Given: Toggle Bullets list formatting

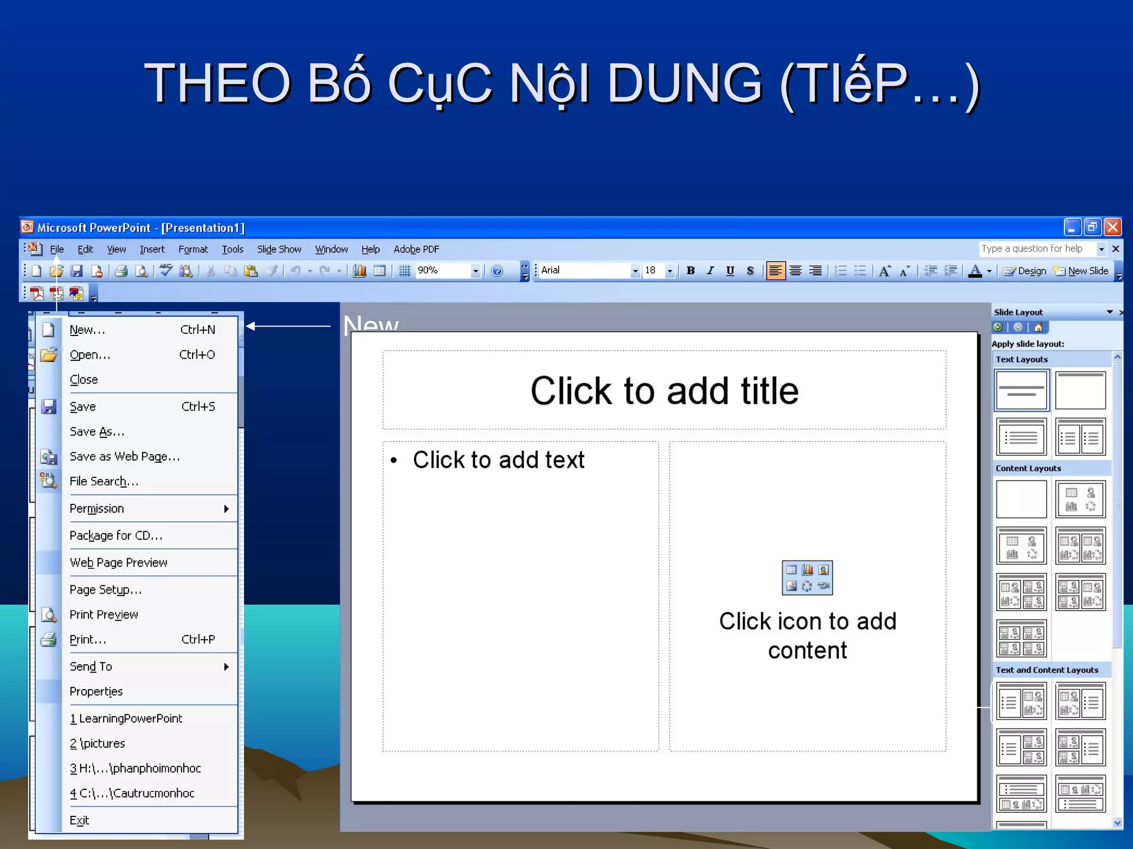Looking at the screenshot, I should tap(860, 271).
